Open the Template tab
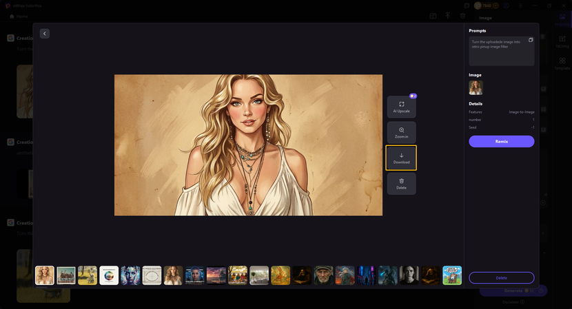Screen dimensions: 572x309 [x=562, y=63]
